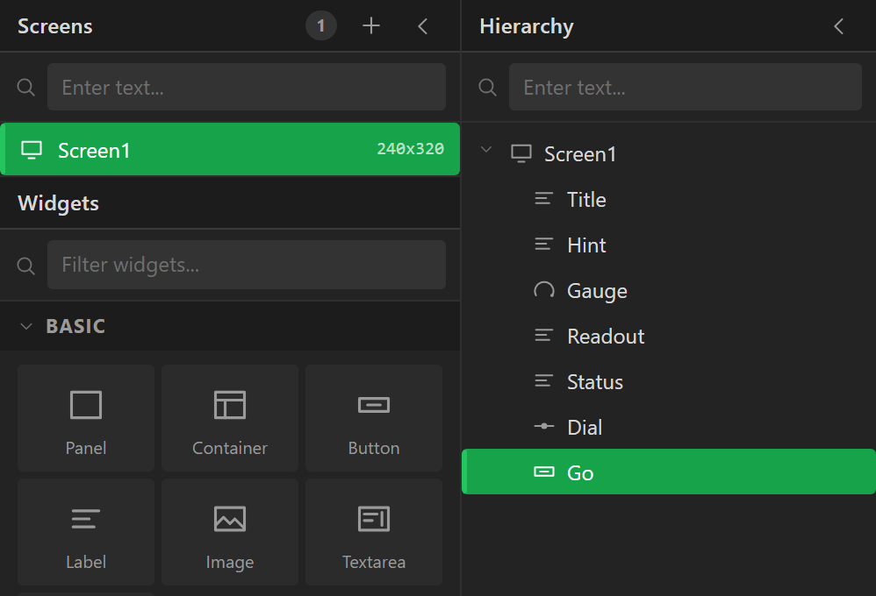The height and width of the screenshot is (596, 876).
Task: Click the Screens search magnifier icon
Action: [x=25, y=87]
